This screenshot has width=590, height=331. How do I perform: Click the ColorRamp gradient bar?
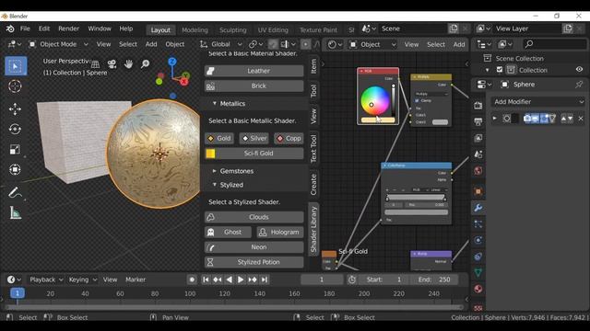coord(416,198)
